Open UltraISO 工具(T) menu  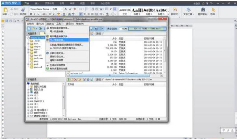[60, 24]
